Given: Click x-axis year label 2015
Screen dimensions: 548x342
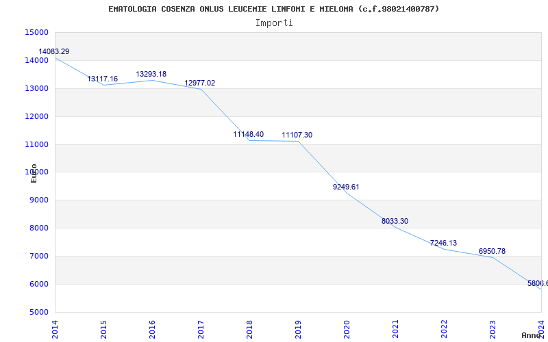Looking at the screenshot, I should click(103, 329).
